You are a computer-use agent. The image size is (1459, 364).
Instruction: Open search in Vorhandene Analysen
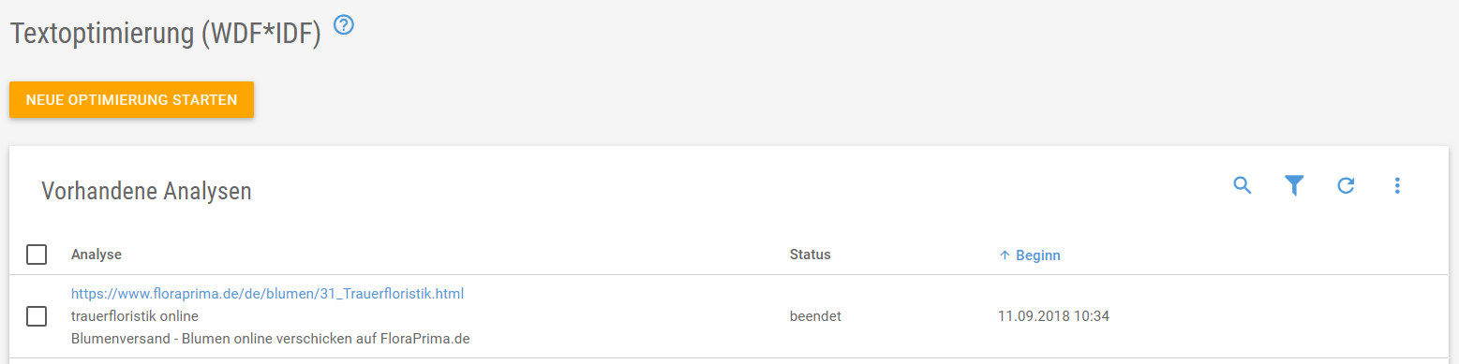point(1243,185)
